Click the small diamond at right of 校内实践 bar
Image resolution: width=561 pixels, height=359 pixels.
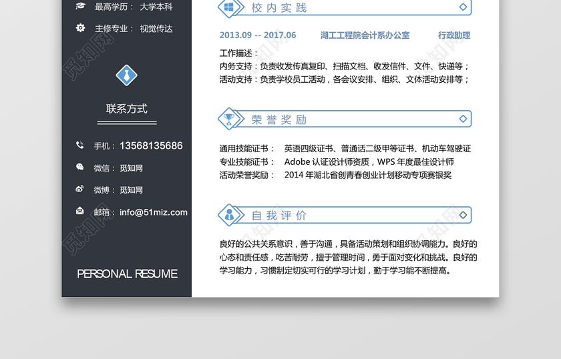coord(463,7)
